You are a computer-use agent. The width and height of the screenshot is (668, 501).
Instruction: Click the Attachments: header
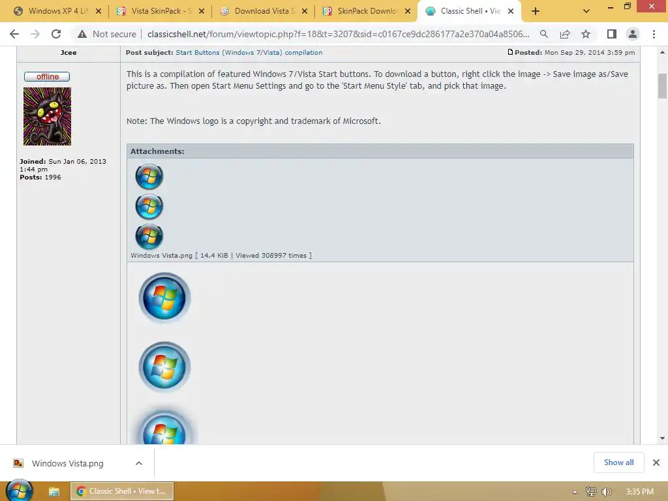pos(157,151)
